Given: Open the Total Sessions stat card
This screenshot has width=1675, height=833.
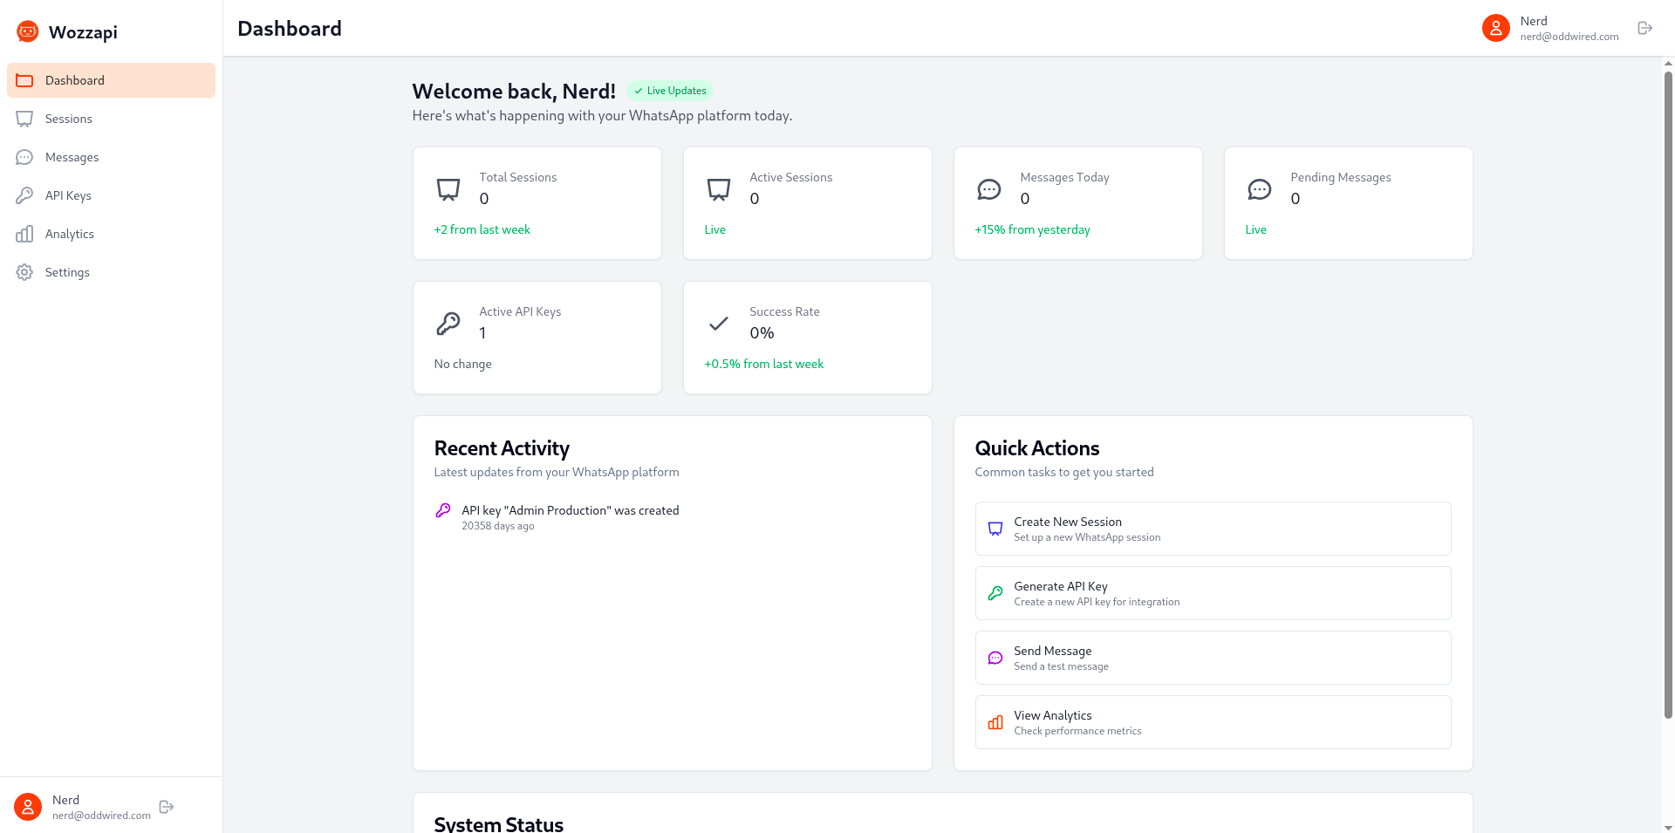Looking at the screenshot, I should click(537, 203).
